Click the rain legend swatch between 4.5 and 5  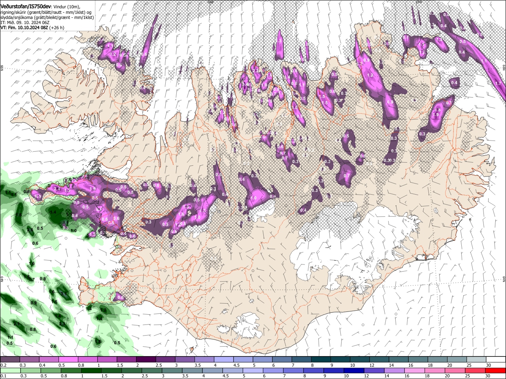pos(234,370)
